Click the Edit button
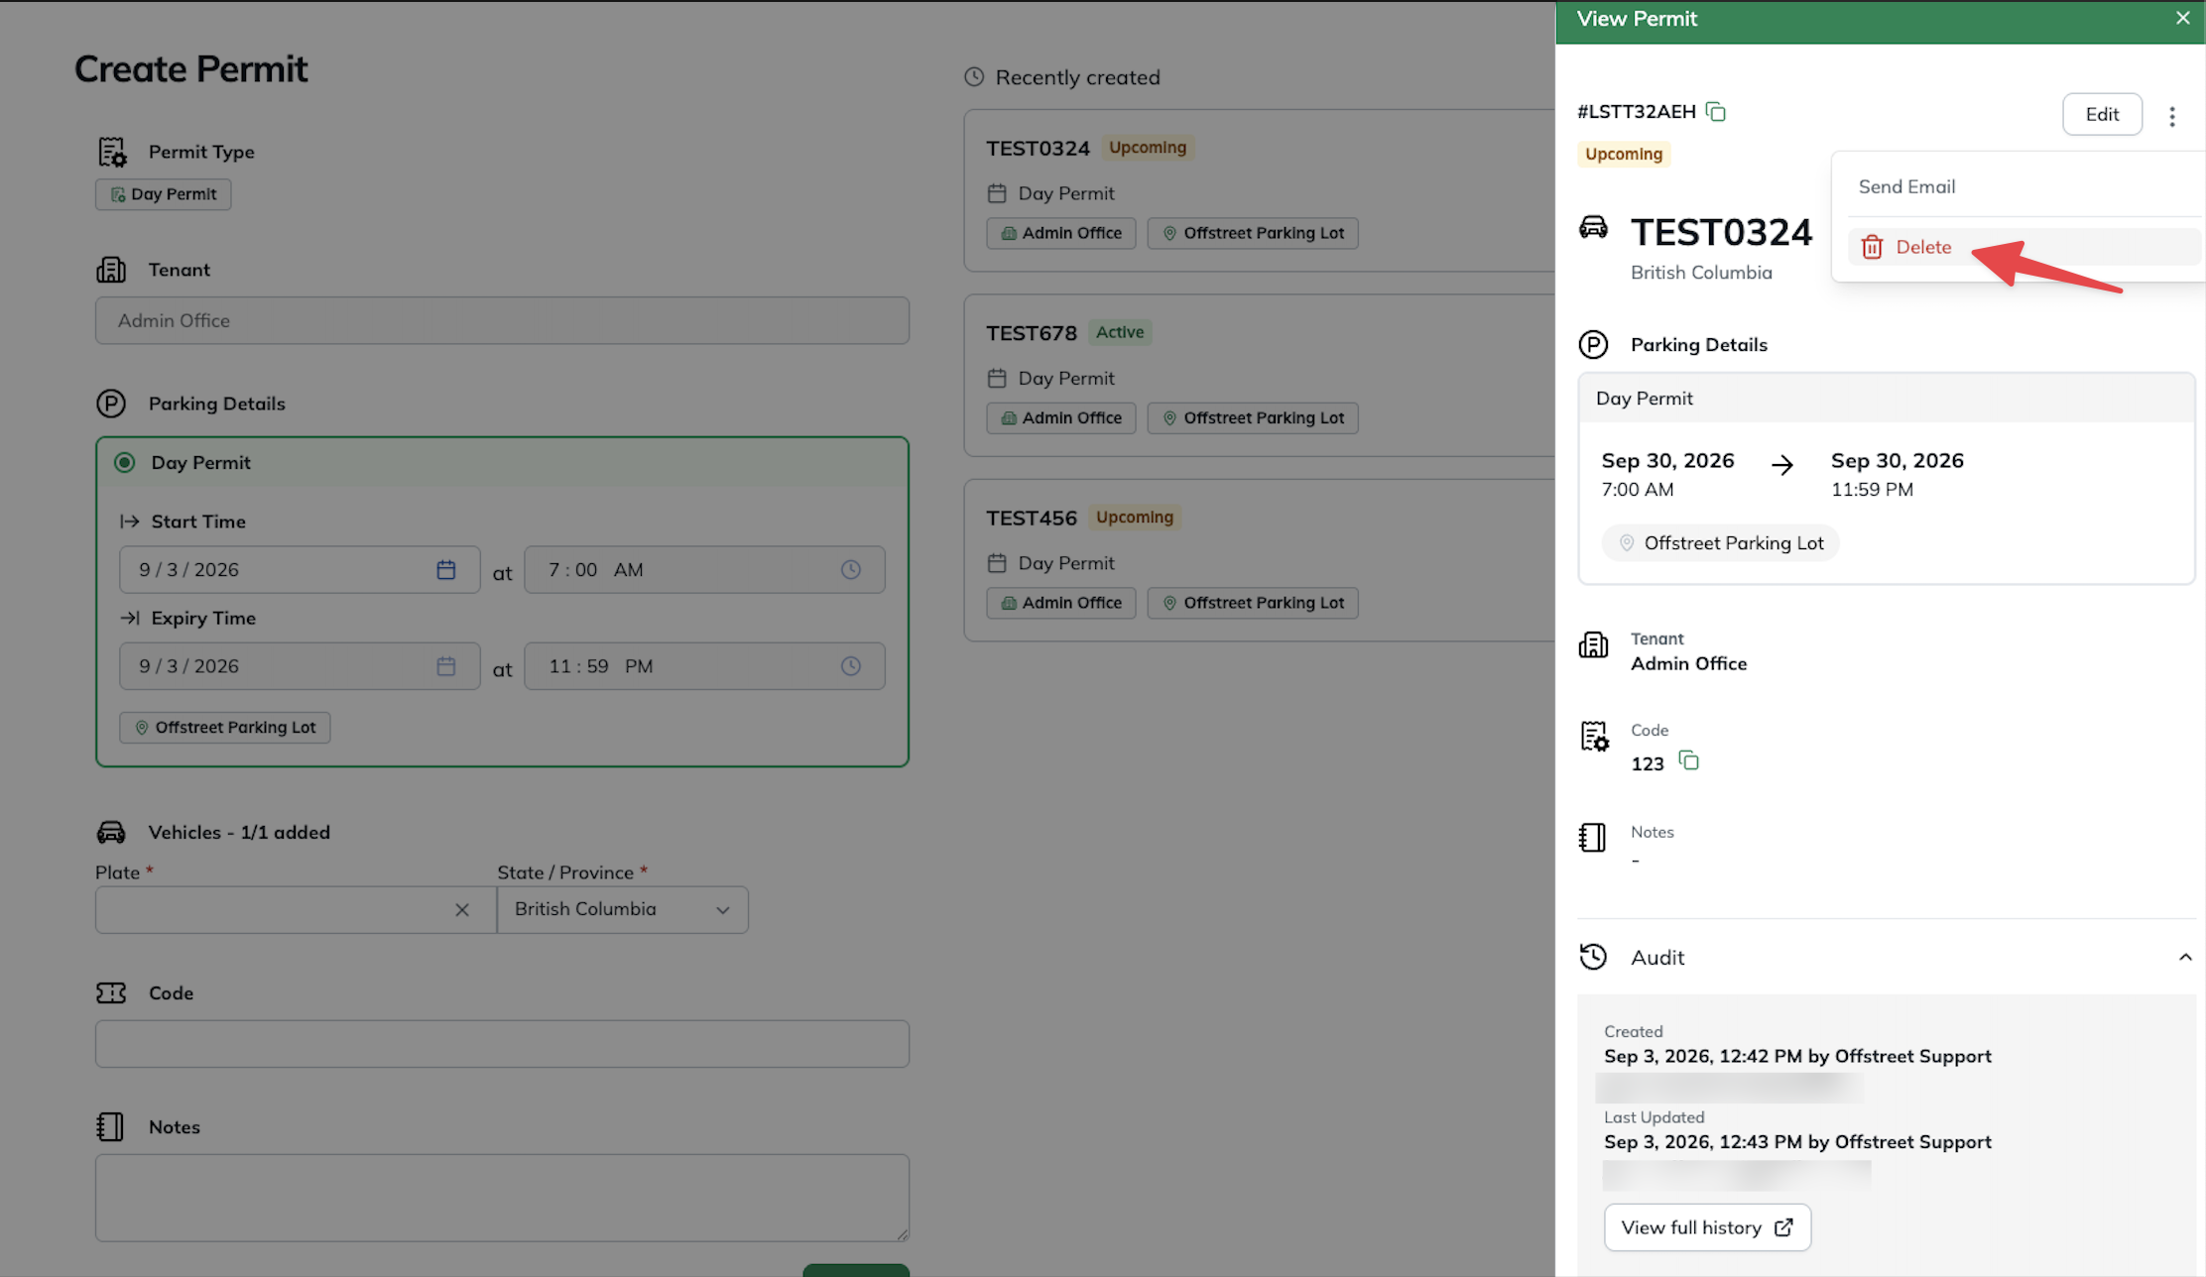Image resolution: width=2206 pixels, height=1277 pixels. [x=2102, y=114]
